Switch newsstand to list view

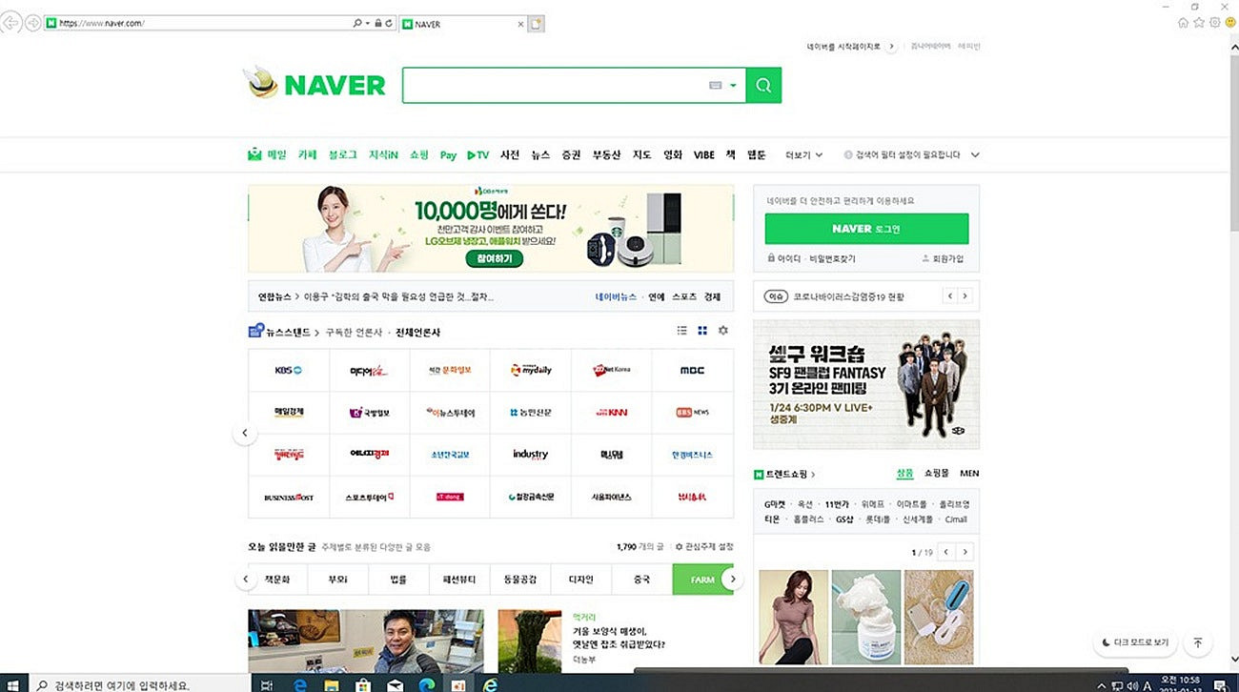(682, 331)
